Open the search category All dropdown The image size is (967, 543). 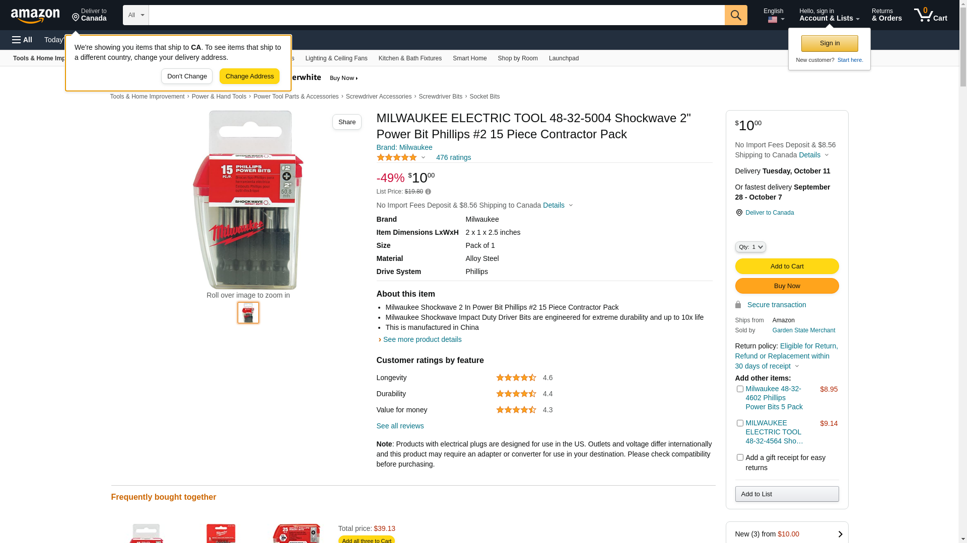(136, 15)
